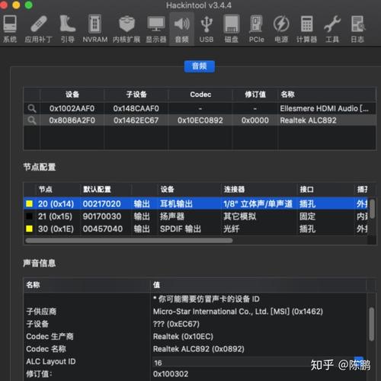Click the horizontal scrollbar of node table
This screenshot has width=381, height=381.
point(129,240)
